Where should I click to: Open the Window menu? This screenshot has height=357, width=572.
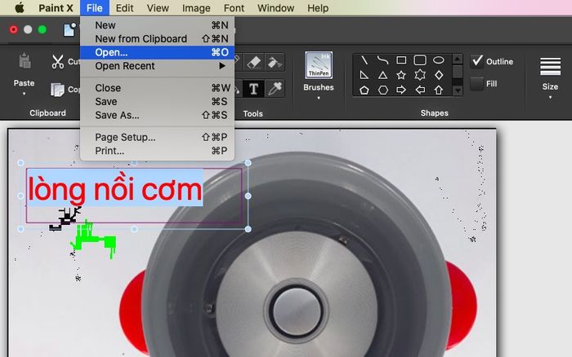point(276,7)
